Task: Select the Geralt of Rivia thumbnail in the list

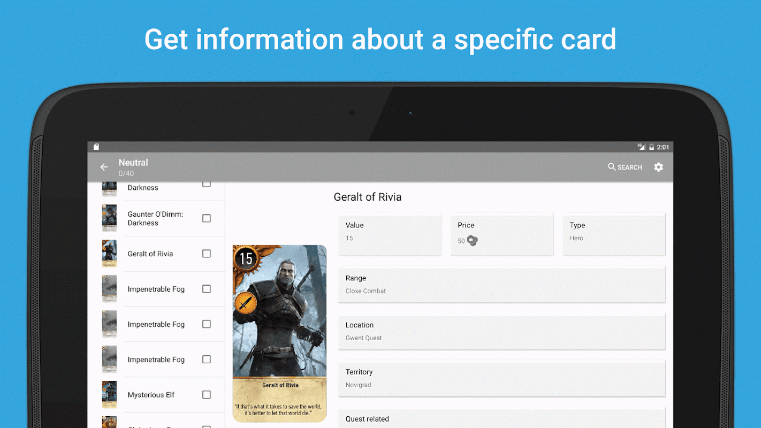Action: click(x=109, y=254)
